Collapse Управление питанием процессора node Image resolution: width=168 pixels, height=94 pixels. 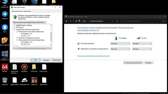click(14, 30)
